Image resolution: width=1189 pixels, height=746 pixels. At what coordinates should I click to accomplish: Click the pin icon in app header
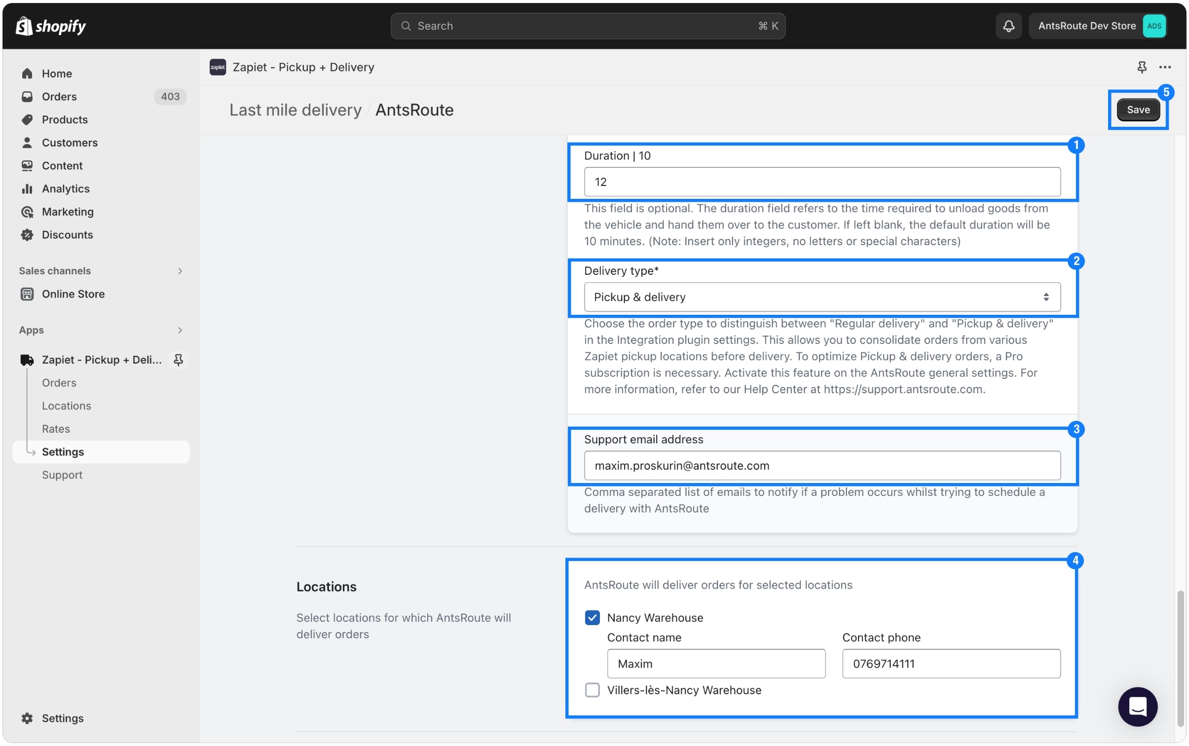(x=1141, y=67)
